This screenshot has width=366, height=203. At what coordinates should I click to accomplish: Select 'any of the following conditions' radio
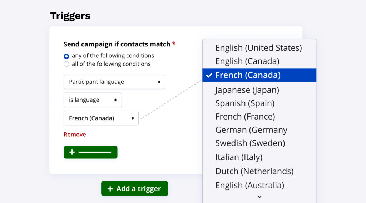pyautogui.click(x=66, y=56)
